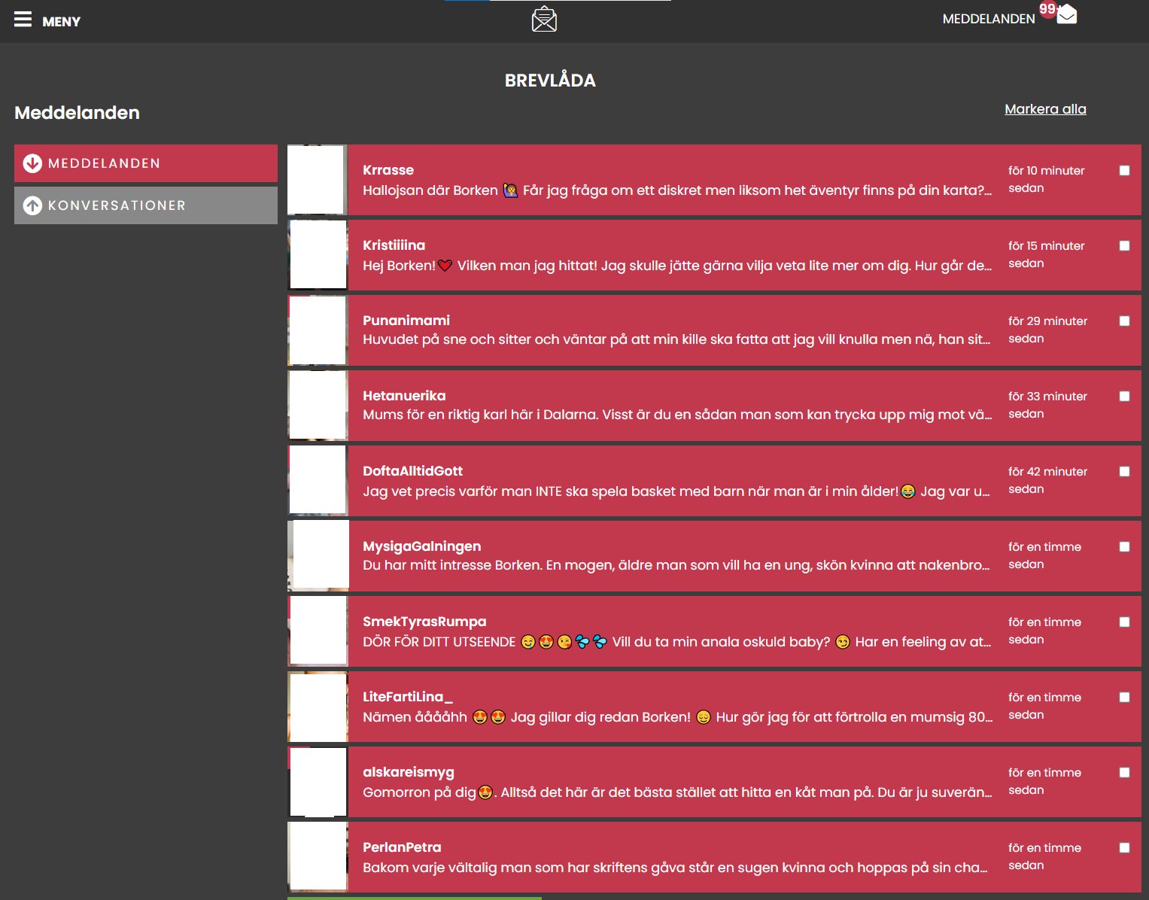
Task: Open Krrasse's profile thumbnail
Action: (x=318, y=180)
